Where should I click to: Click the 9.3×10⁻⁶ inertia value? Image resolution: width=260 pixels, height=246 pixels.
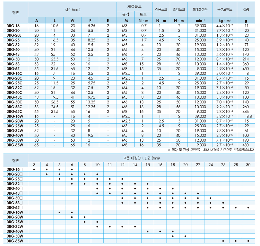(225, 131)
